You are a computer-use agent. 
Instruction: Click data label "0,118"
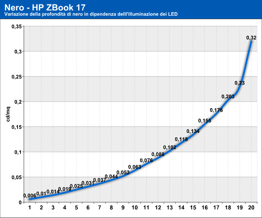point(181,139)
